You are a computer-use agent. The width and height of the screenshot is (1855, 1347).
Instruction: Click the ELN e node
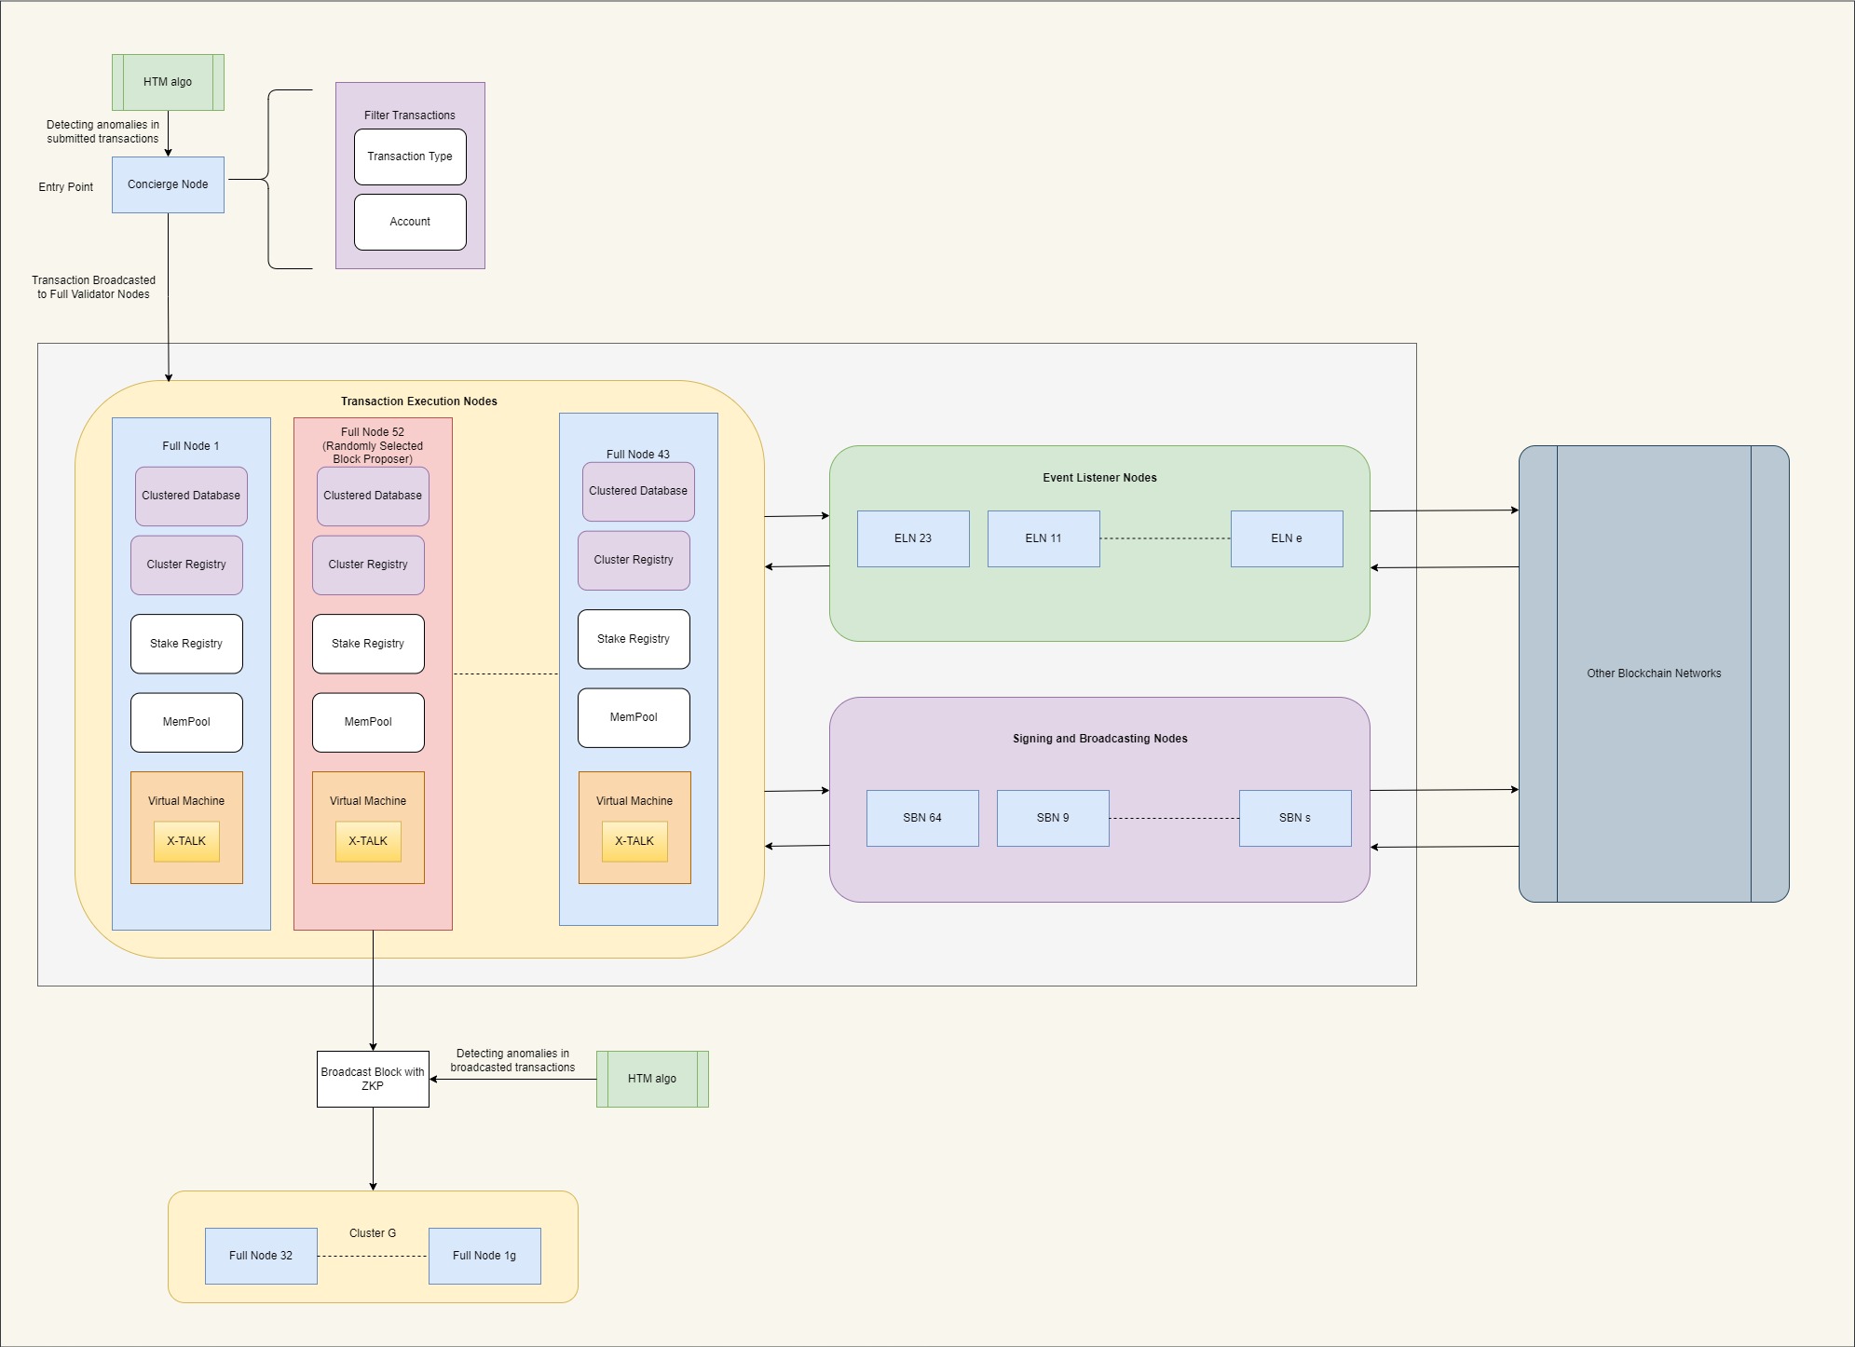click(x=1287, y=538)
